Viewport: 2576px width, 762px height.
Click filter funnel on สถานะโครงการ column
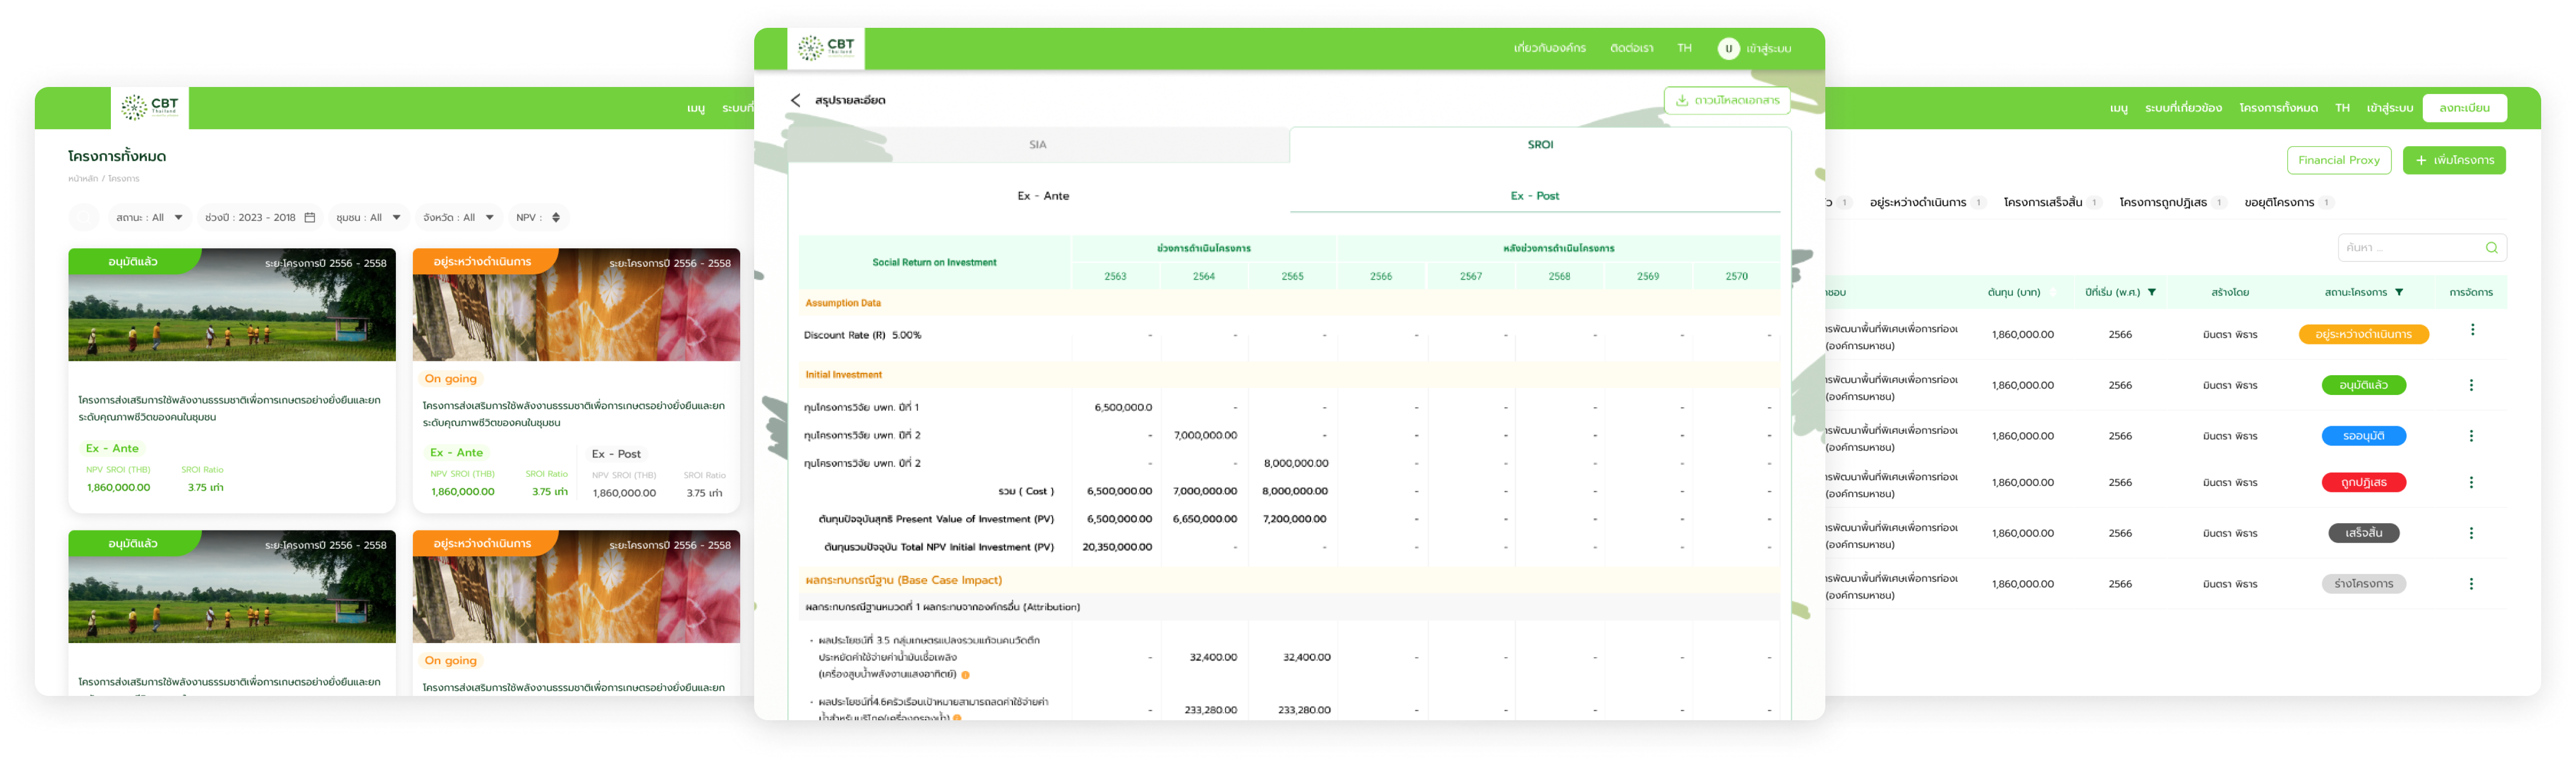[x=2399, y=293]
